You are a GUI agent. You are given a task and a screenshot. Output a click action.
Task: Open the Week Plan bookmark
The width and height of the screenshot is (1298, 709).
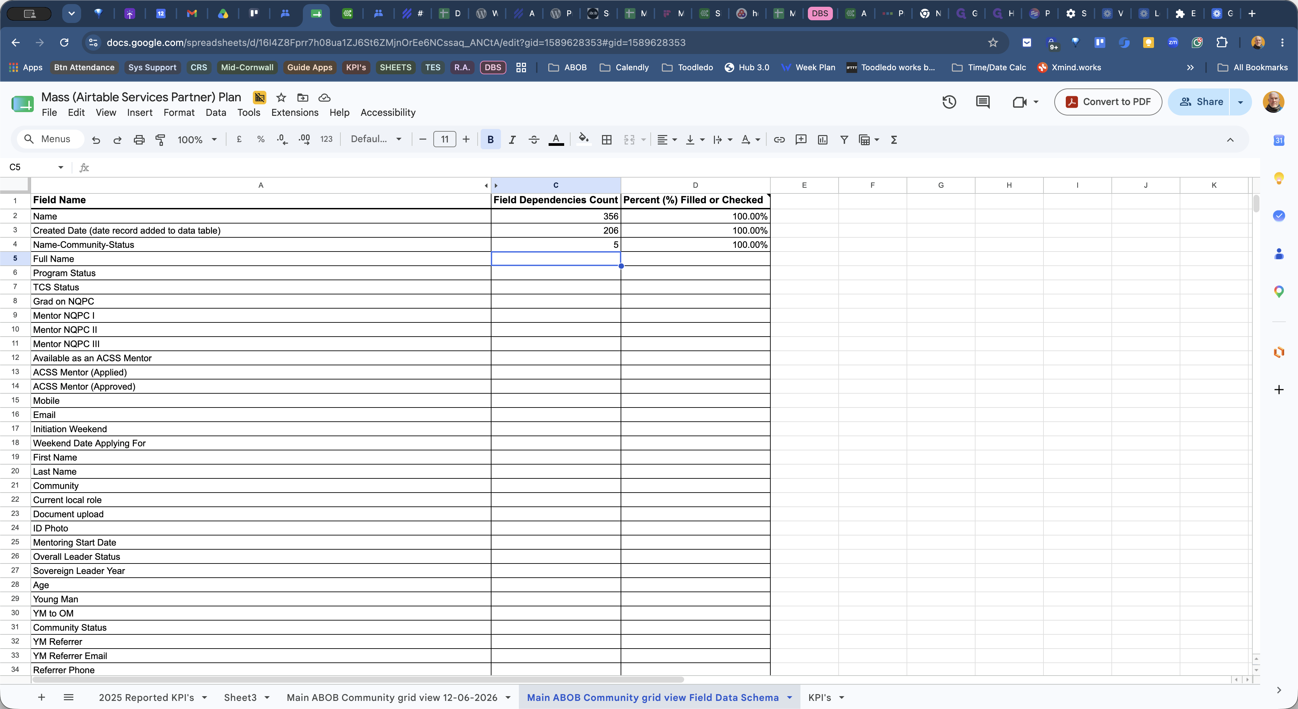tap(808, 68)
